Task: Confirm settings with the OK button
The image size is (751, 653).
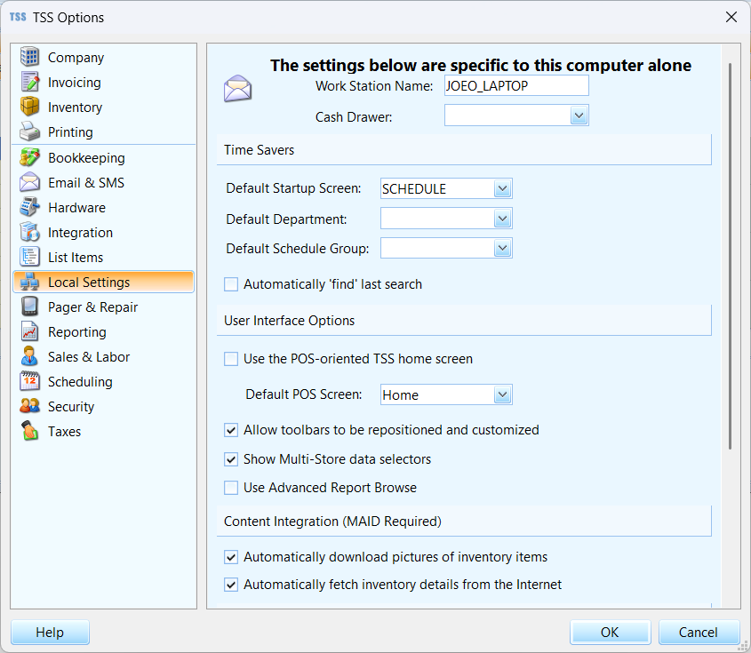Action: click(611, 633)
